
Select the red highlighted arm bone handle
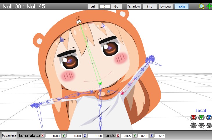pos(122,93)
